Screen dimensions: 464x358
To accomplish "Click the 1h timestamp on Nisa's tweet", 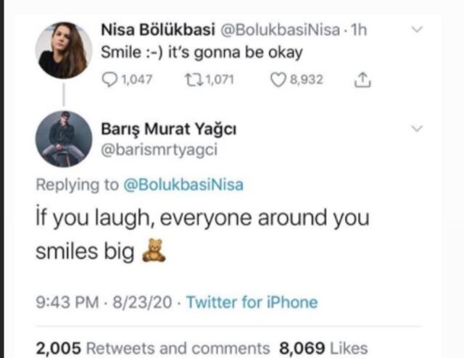I will (x=357, y=31).
